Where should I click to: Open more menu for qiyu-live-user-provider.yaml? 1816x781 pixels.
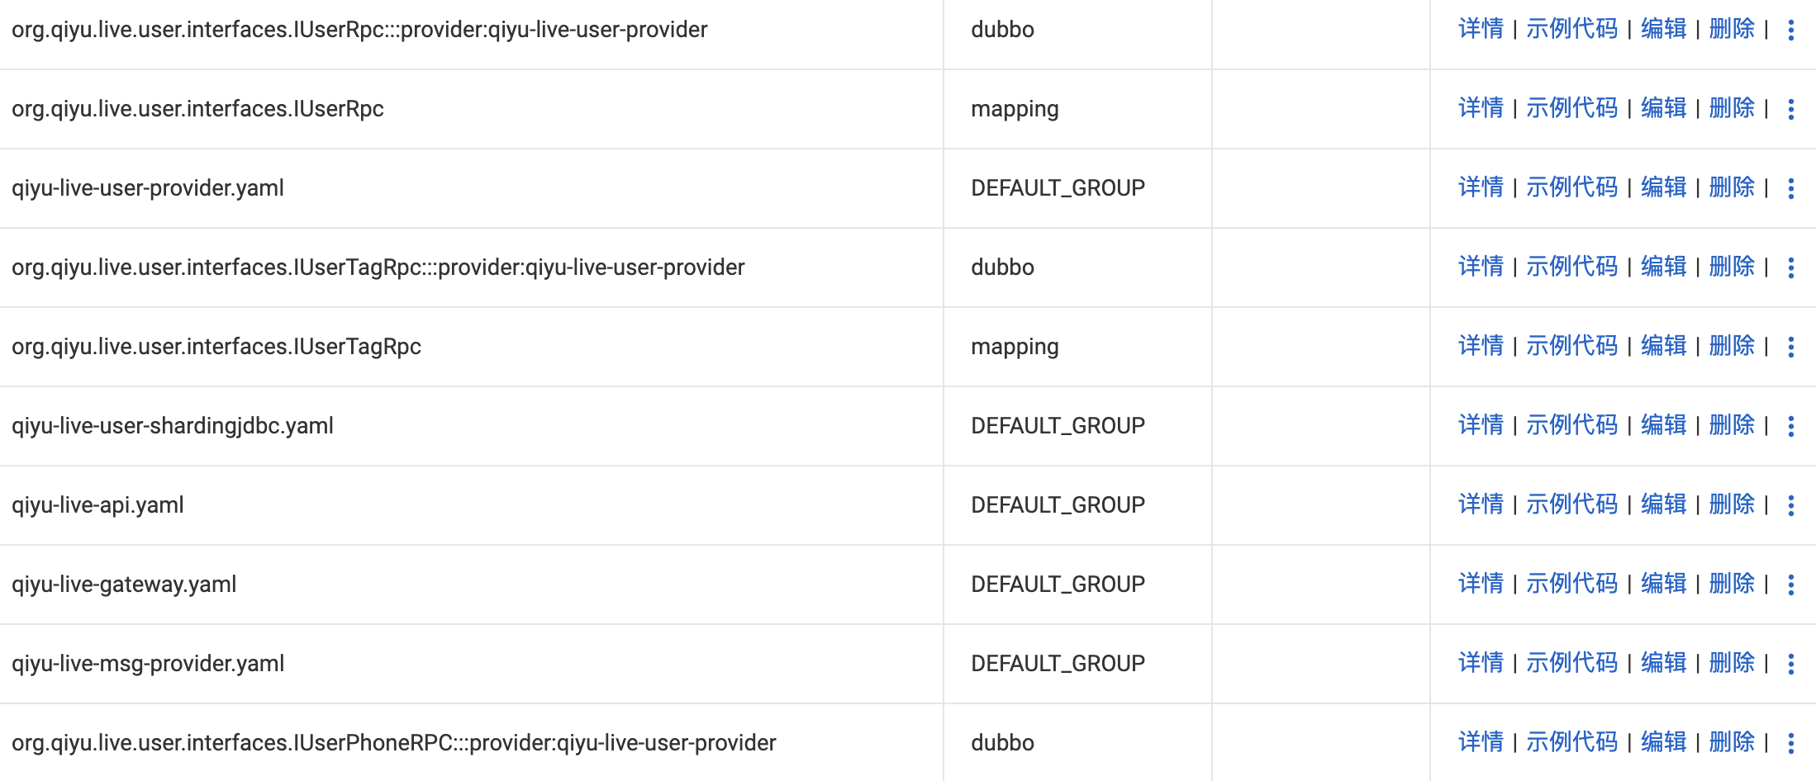click(x=1790, y=188)
